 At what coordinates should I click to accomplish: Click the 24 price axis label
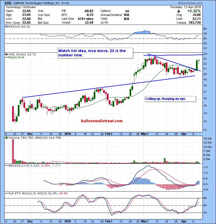coord(205,54)
